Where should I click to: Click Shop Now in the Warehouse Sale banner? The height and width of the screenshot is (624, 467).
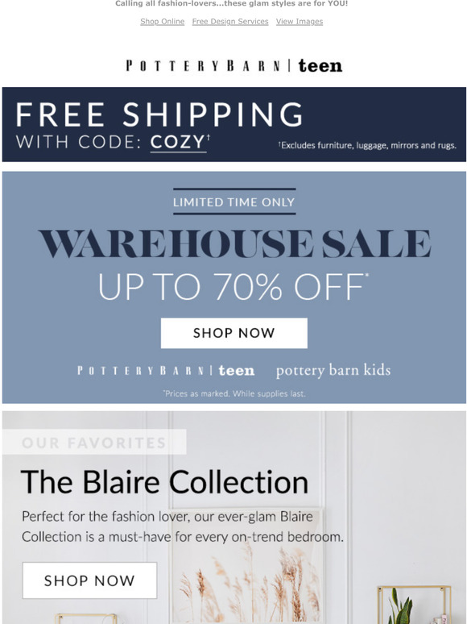(x=234, y=333)
